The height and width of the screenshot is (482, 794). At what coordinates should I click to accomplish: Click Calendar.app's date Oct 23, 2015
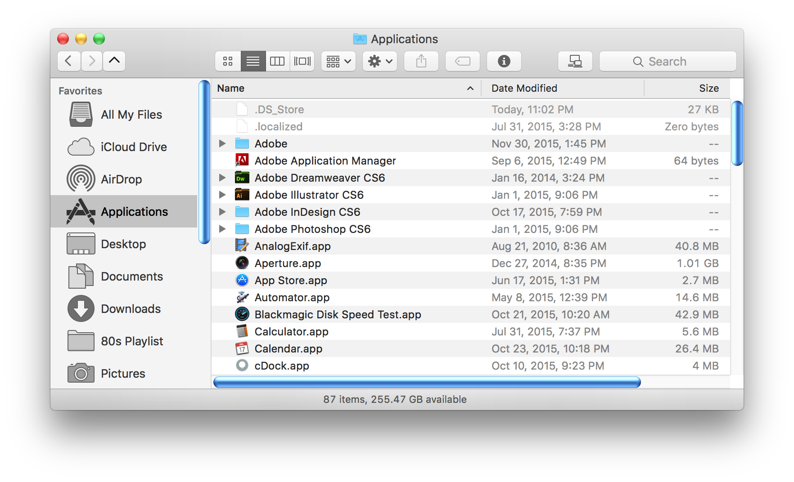550,348
